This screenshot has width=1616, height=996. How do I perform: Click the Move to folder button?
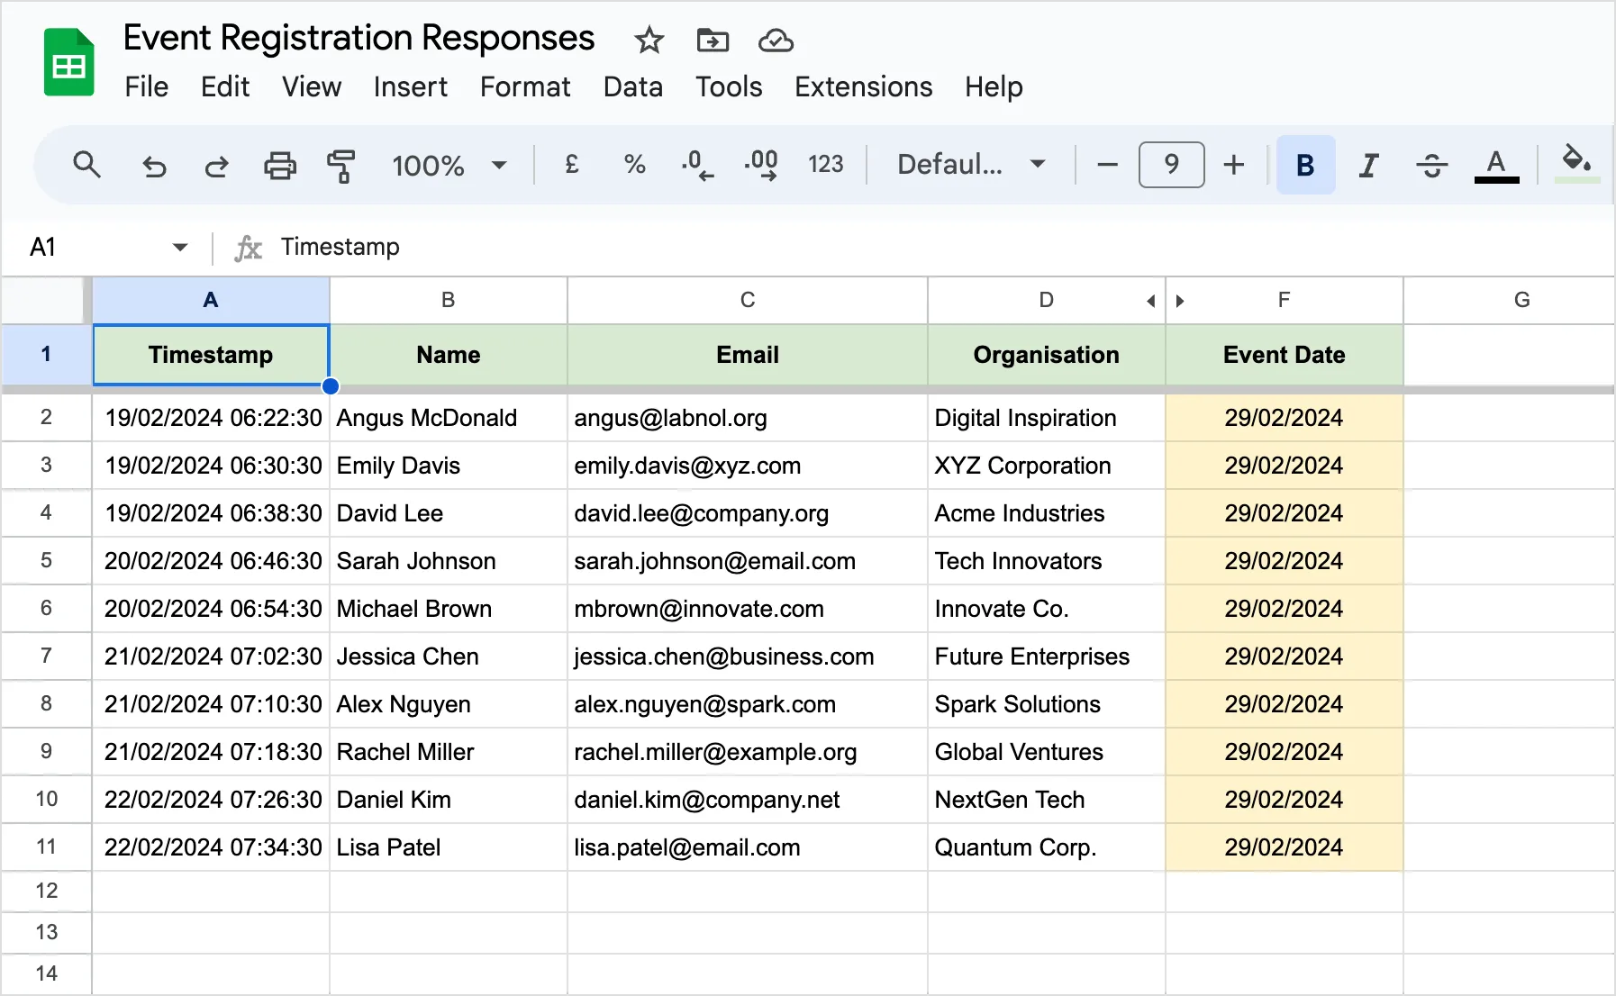pyautogui.click(x=712, y=41)
